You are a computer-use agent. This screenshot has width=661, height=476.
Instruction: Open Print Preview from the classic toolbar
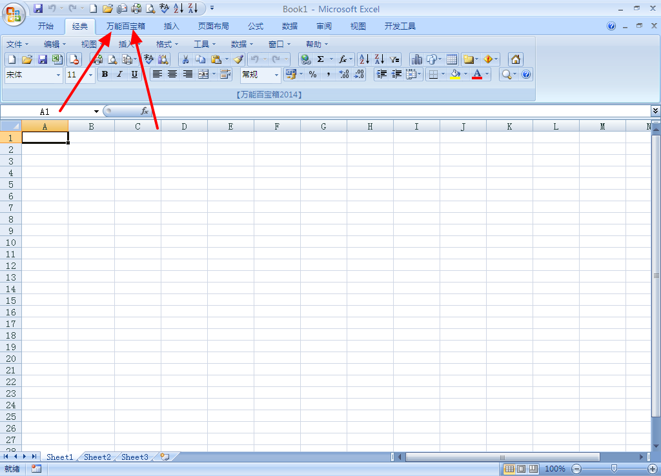click(x=112, y=59)
